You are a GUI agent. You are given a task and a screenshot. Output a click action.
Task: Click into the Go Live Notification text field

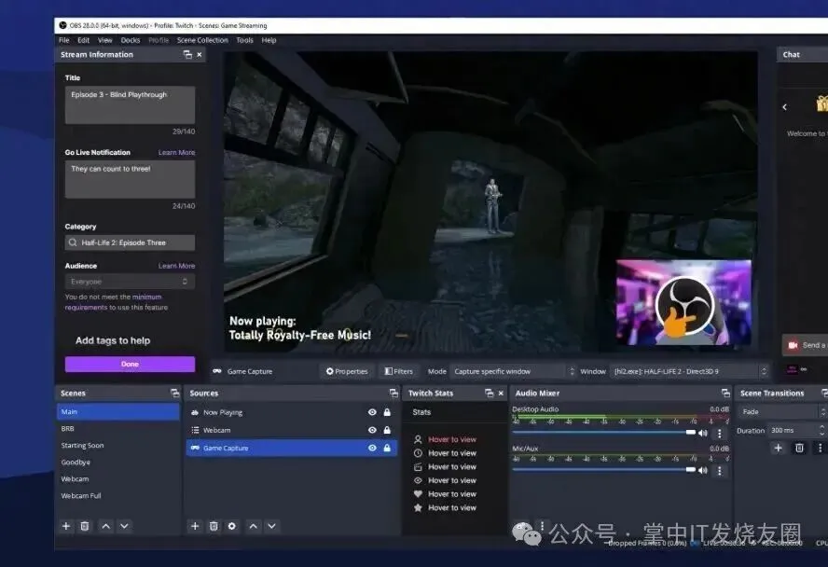click(x=130, y=179)
